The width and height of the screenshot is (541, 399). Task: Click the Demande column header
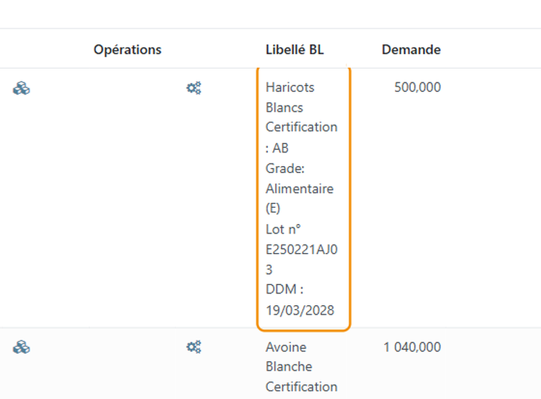click(x=411, y=50)
